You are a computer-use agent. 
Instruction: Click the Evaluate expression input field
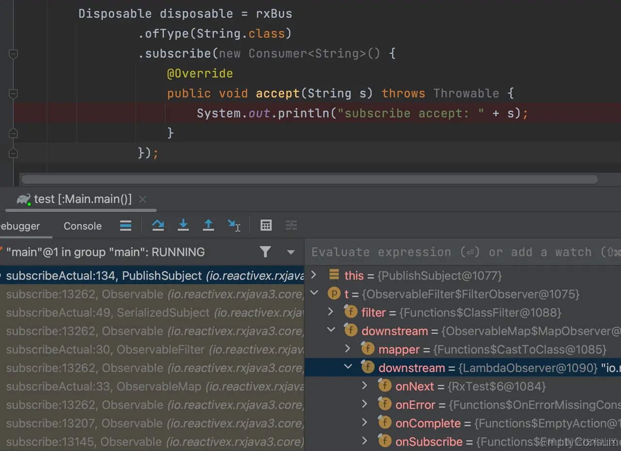pos(463,252)
